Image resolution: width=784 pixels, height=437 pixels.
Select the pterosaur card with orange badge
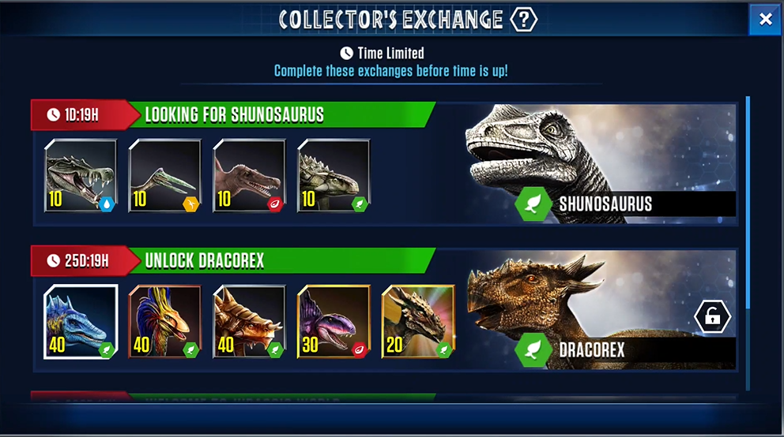click(x=165, y=176)
